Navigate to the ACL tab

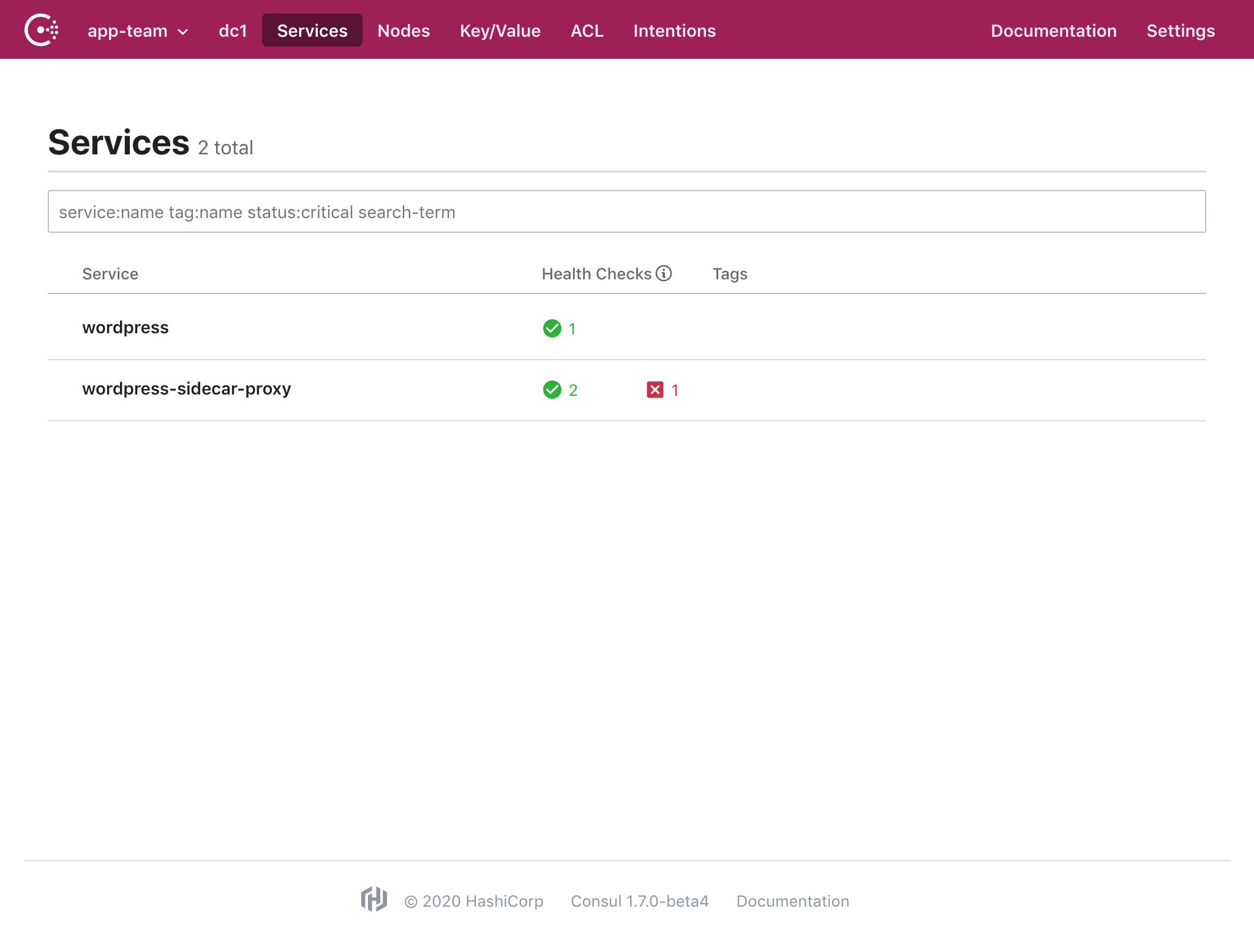(587, 31)
